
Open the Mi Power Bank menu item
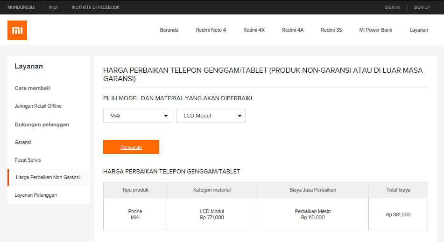point(376,30)
